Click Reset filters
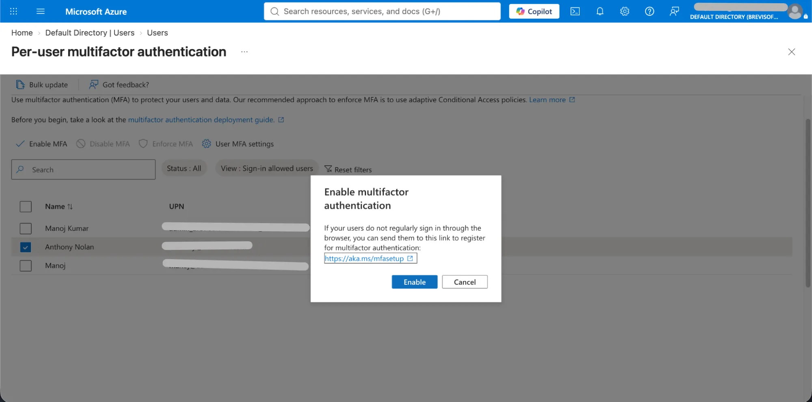The width and height of the screenshot is (812, 402). [348, 170]
